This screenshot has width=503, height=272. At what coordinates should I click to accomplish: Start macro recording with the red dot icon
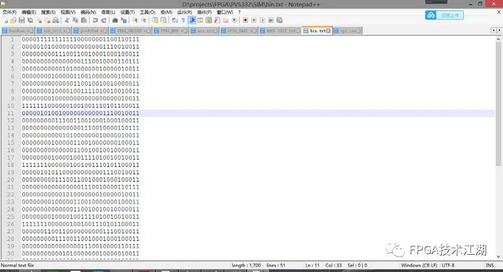245,20
